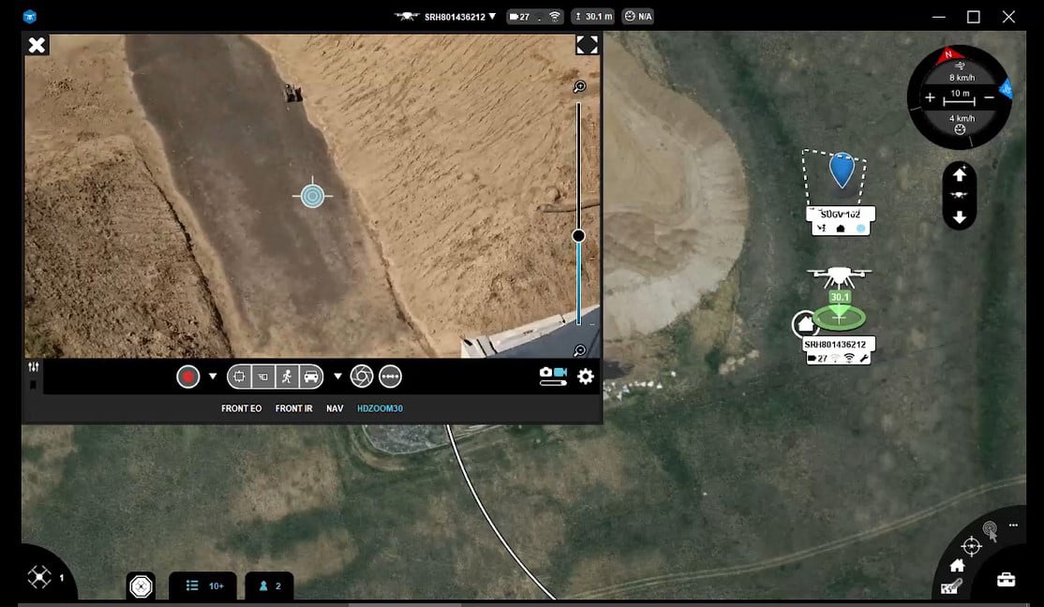Click the bookmark icon below sliders
1044x607 pixels.
[x=33, y=385]
